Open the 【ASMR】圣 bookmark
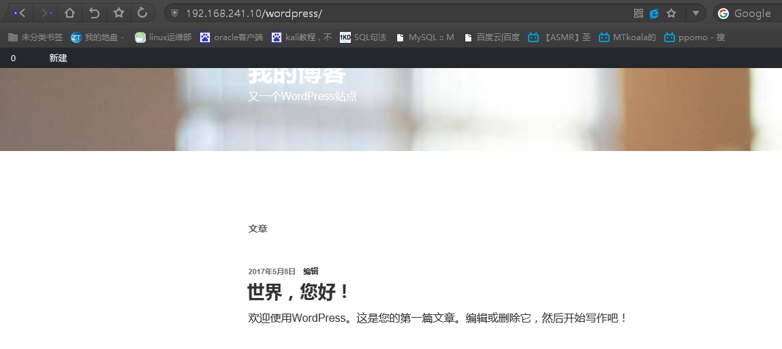Viewport: 782px width, 349px height. [x=559, y=37]
